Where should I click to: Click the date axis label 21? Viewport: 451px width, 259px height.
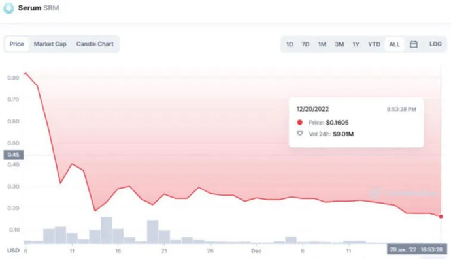(x=164, y=251)
